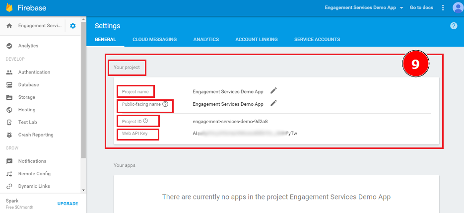Click the 'Your apps' section heading
The width and height of the screenshot is (464, 213).
click(125, 165)
